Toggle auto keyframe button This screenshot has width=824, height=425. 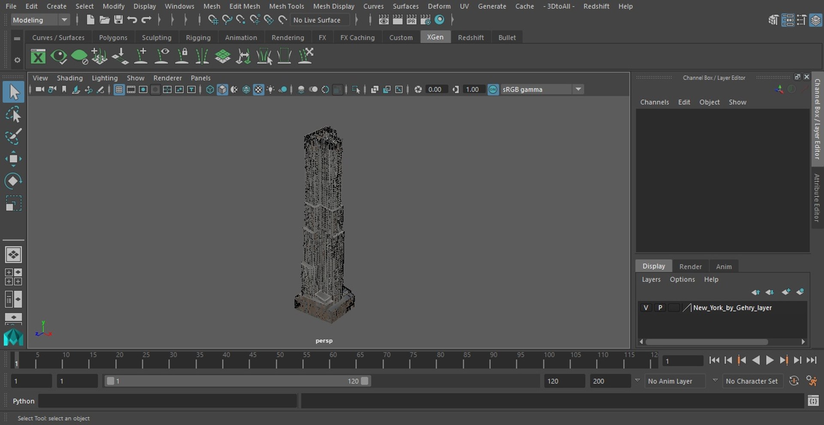point(794,381)
